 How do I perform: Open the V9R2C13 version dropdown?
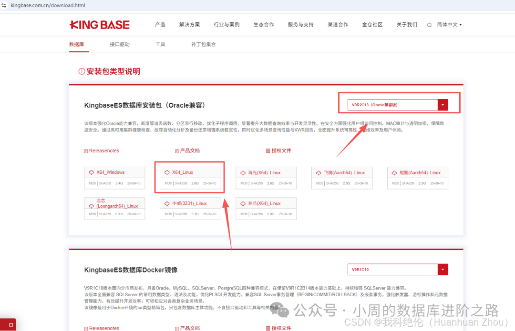(x=443, y=105)
